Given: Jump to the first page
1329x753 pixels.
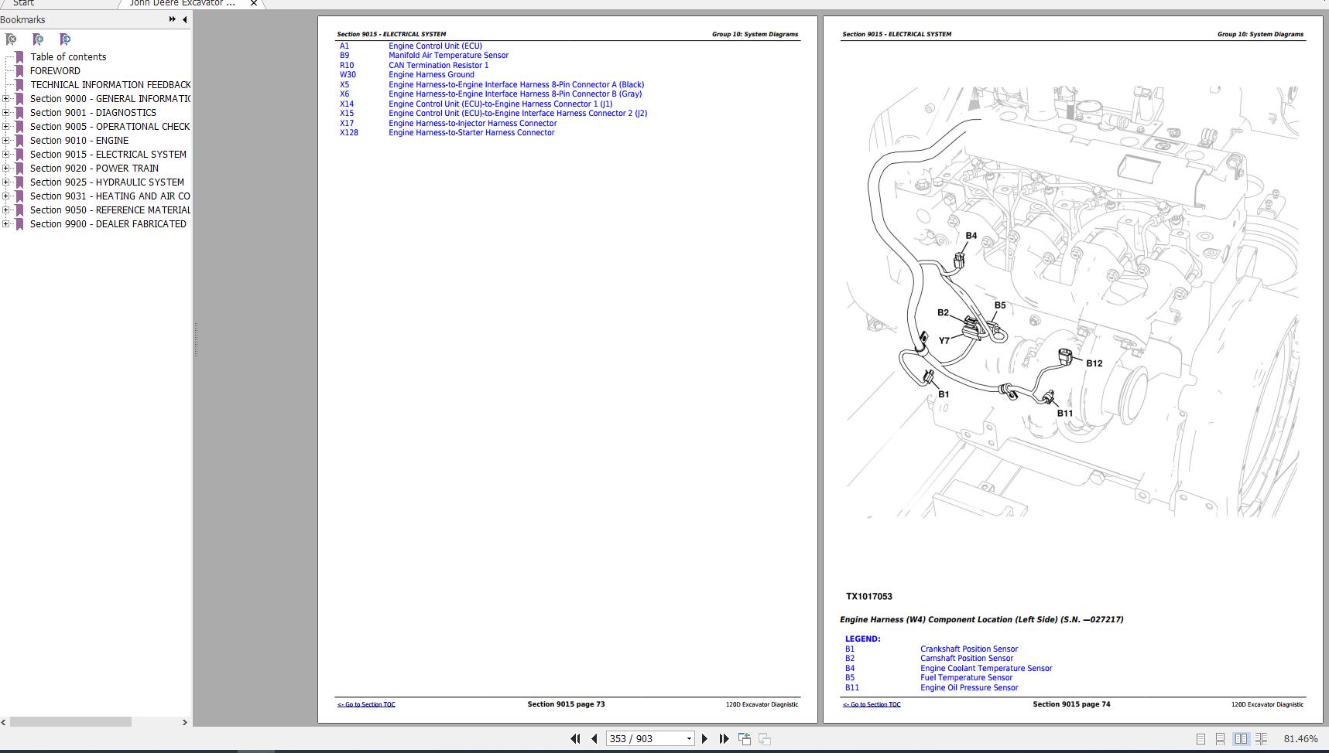Looking at the screenshot, I should point(575,739).
